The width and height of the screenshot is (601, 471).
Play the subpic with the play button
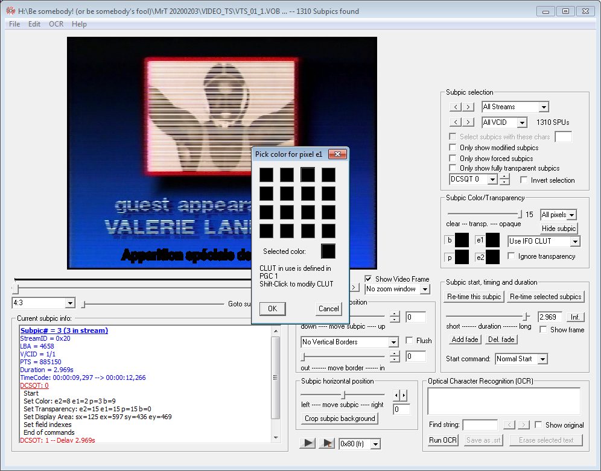click(307, 443)
